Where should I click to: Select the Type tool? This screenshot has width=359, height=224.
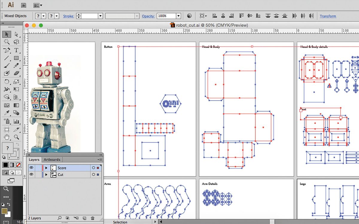click(16, 50)
